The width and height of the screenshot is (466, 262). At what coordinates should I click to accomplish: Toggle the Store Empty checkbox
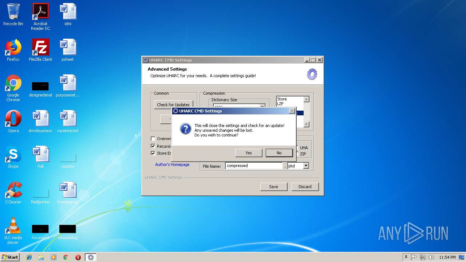click(x=153, y=153)
